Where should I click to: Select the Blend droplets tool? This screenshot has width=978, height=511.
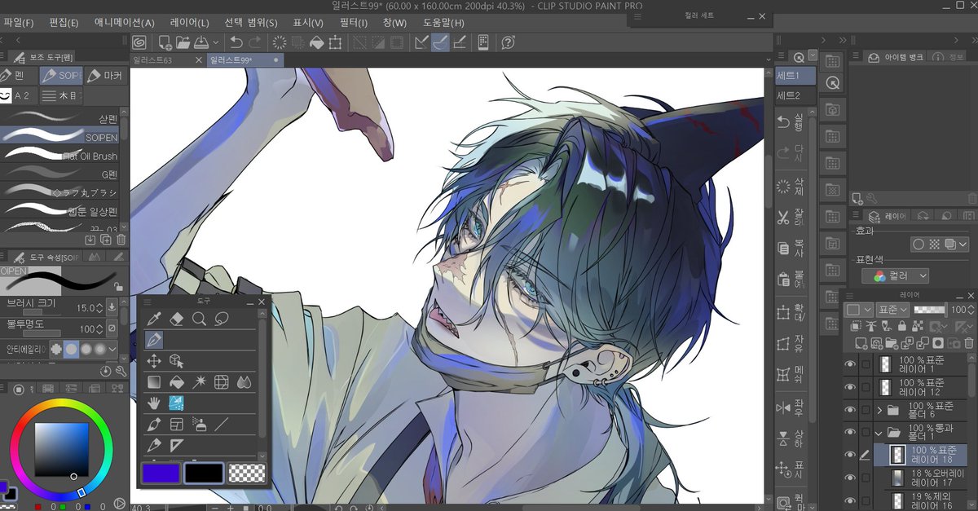(x=243, y=381)
